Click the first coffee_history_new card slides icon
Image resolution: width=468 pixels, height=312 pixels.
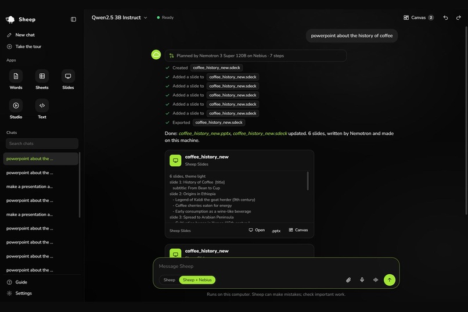[175, 160]
